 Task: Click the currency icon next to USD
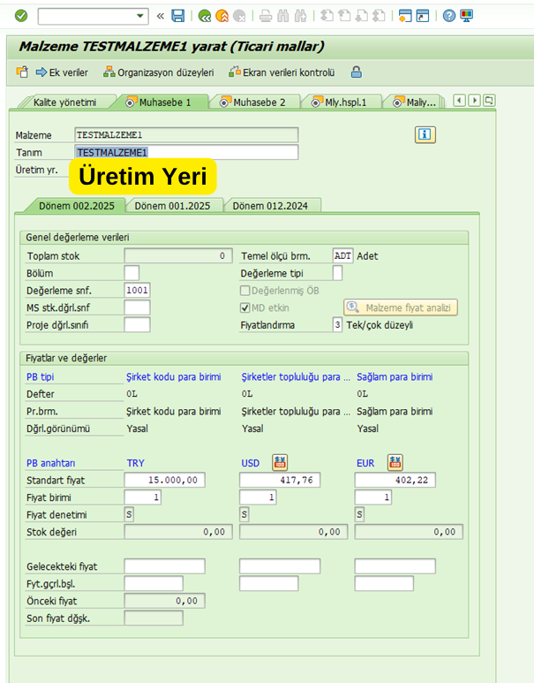pos(280,462)
